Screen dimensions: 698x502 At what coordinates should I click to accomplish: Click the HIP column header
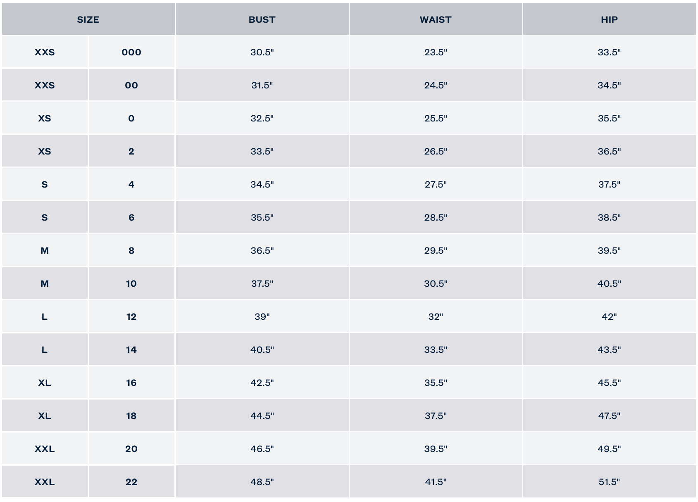coord(609,19)
